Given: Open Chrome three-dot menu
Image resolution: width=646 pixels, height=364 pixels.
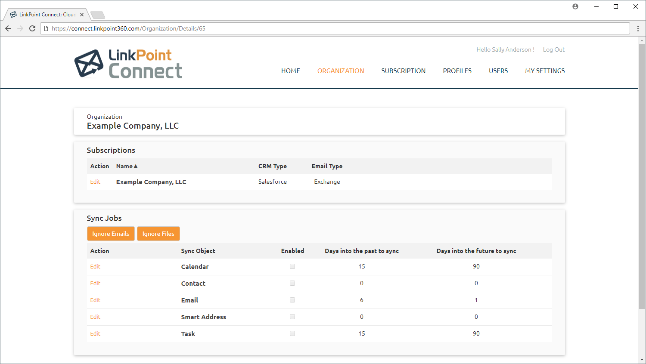Looking at the screenshot, I should (x=638, y=28).
